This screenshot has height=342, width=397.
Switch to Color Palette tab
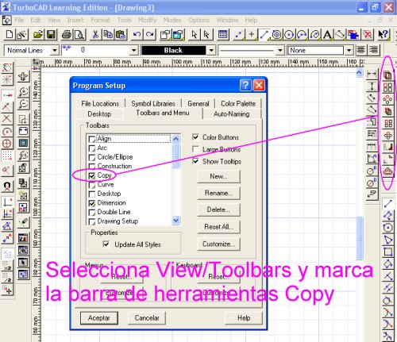(238, 103)
